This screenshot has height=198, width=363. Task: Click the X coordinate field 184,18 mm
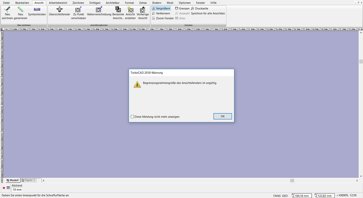(x=303, y=196)
